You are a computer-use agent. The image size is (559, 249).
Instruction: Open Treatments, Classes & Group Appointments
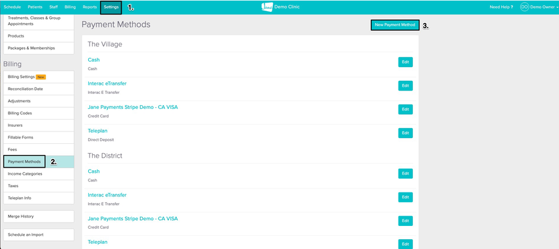coord(39,22)
